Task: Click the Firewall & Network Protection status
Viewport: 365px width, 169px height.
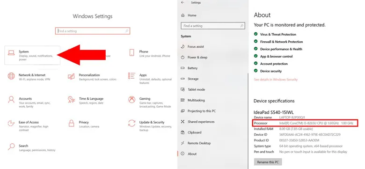Action: [x=281, y=42]
